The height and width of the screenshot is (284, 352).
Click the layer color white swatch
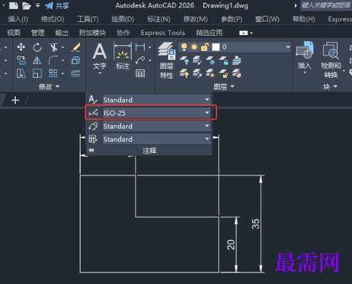(x=216, y=47)
